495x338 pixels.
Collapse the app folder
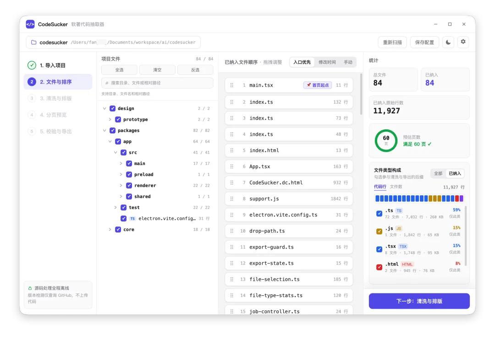(110, 142)
